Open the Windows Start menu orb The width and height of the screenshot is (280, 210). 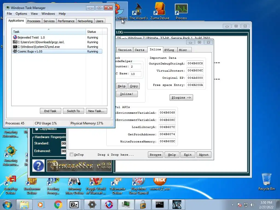point(7,205)
